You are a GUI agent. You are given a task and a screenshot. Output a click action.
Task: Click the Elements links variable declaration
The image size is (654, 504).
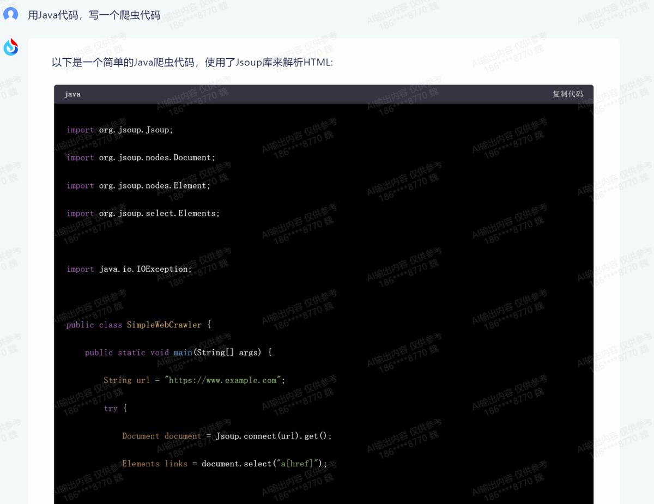[154, 464]
